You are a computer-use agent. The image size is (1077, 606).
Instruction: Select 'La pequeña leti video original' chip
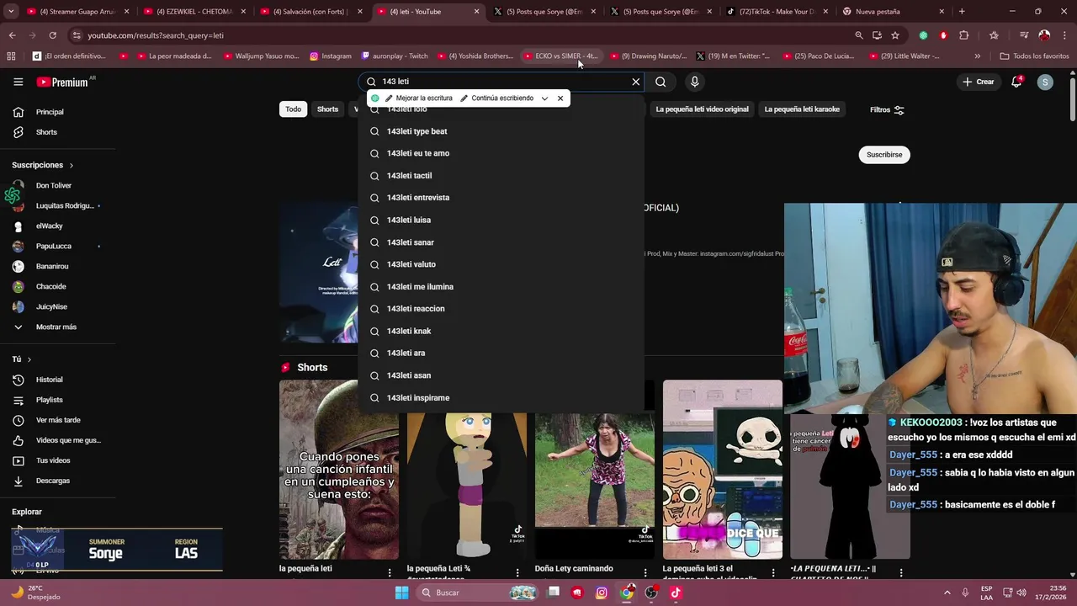pyautogui.click(x=702, y=109)
